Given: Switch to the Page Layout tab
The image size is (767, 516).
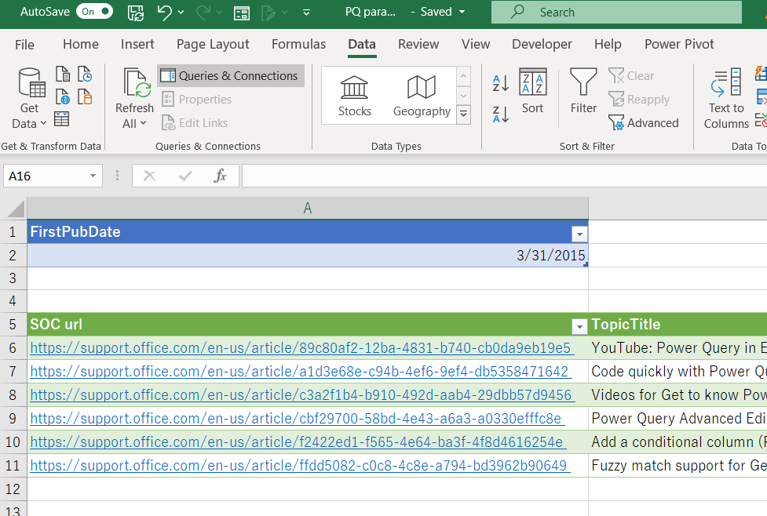Looking at the screenshot, I should pos(213,44).
